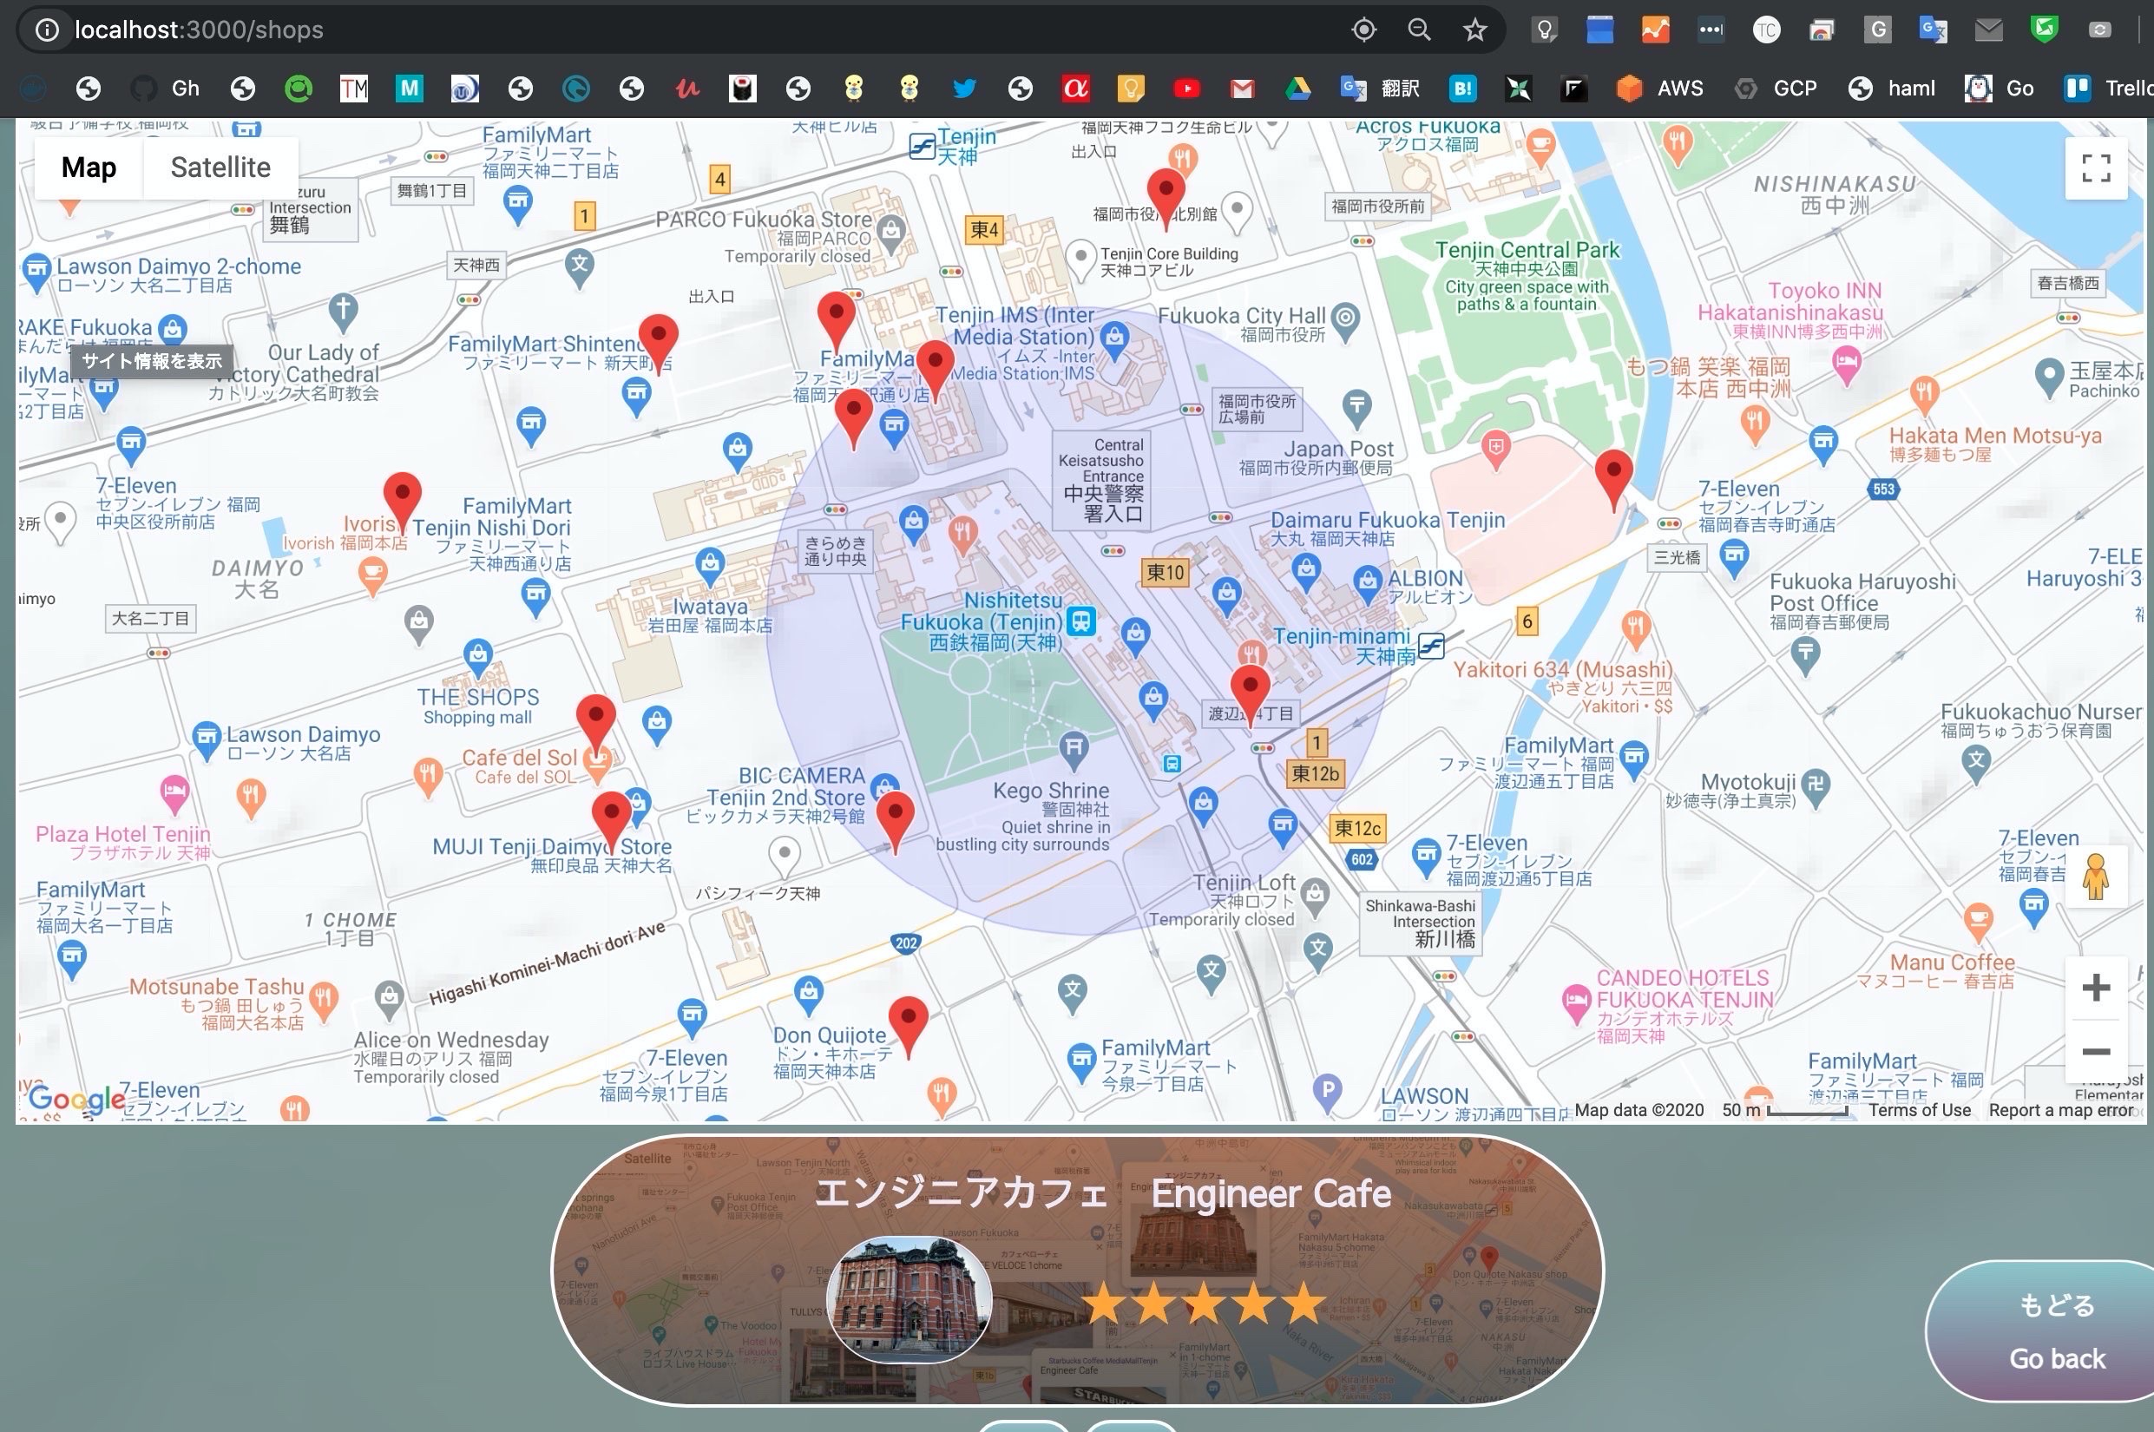Screen dimensions: 2154x1432
Task: Click the site info icon in address bar
Action: 48,30
